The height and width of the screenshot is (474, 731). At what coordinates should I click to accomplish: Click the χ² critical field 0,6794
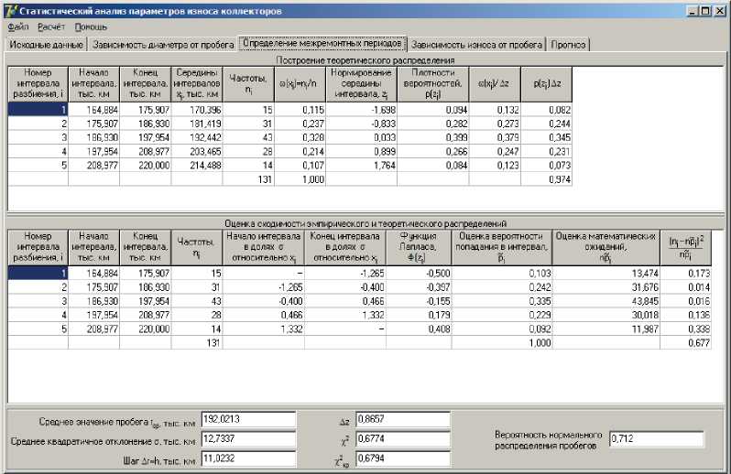pyautogui.click(x=403, y=458)
